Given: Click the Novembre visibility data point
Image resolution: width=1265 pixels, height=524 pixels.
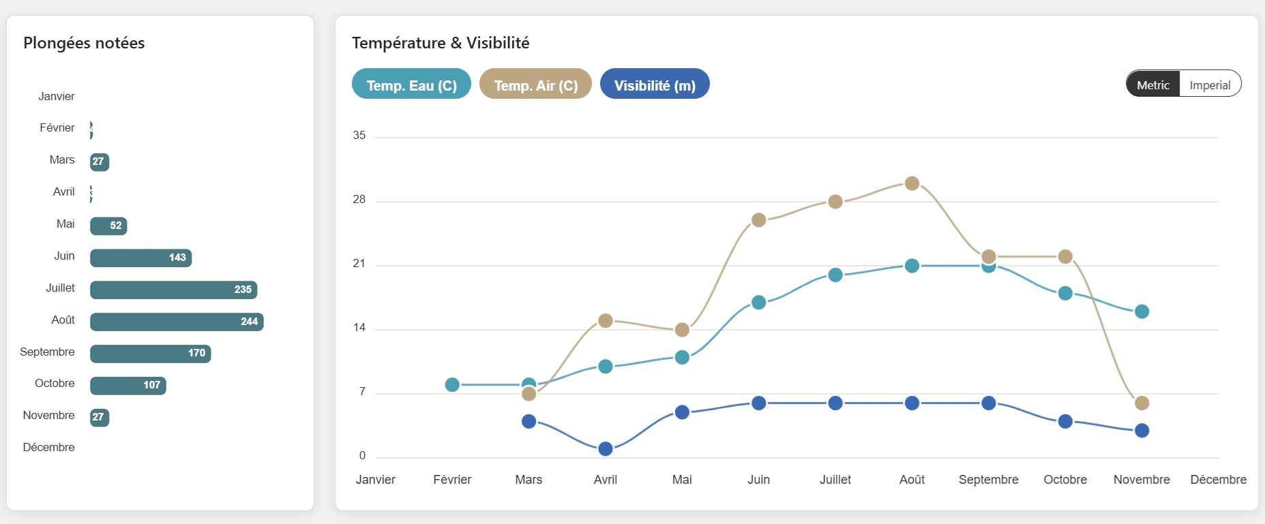Looking at the screenshot, I should click(x=1142, y=430).
